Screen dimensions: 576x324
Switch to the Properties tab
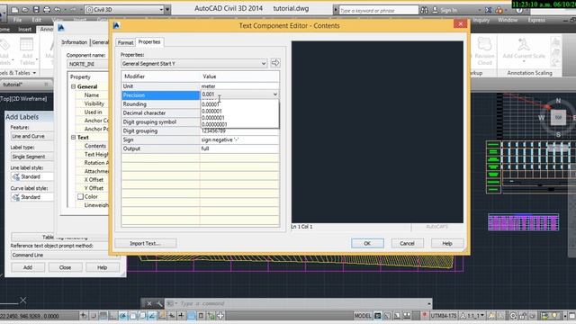(149, 42)
